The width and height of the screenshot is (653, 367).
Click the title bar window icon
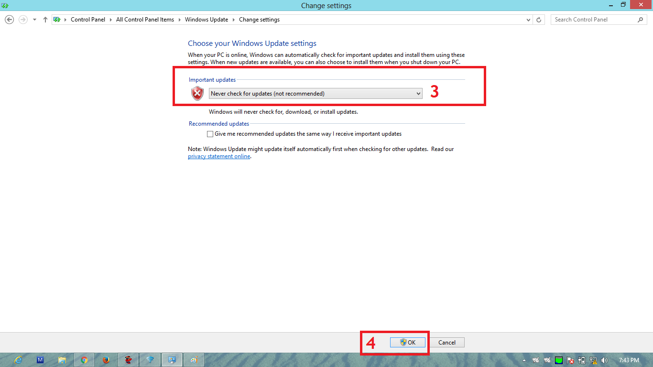click(x=5, y=5)
